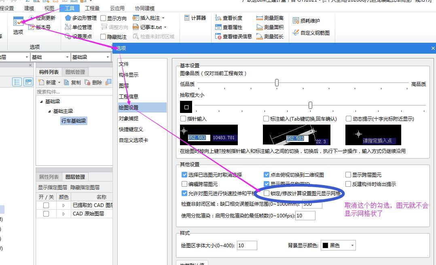Click the 复制 copy component icon
This screenshot has width=436, height=265.
click(x=66, y=82)
